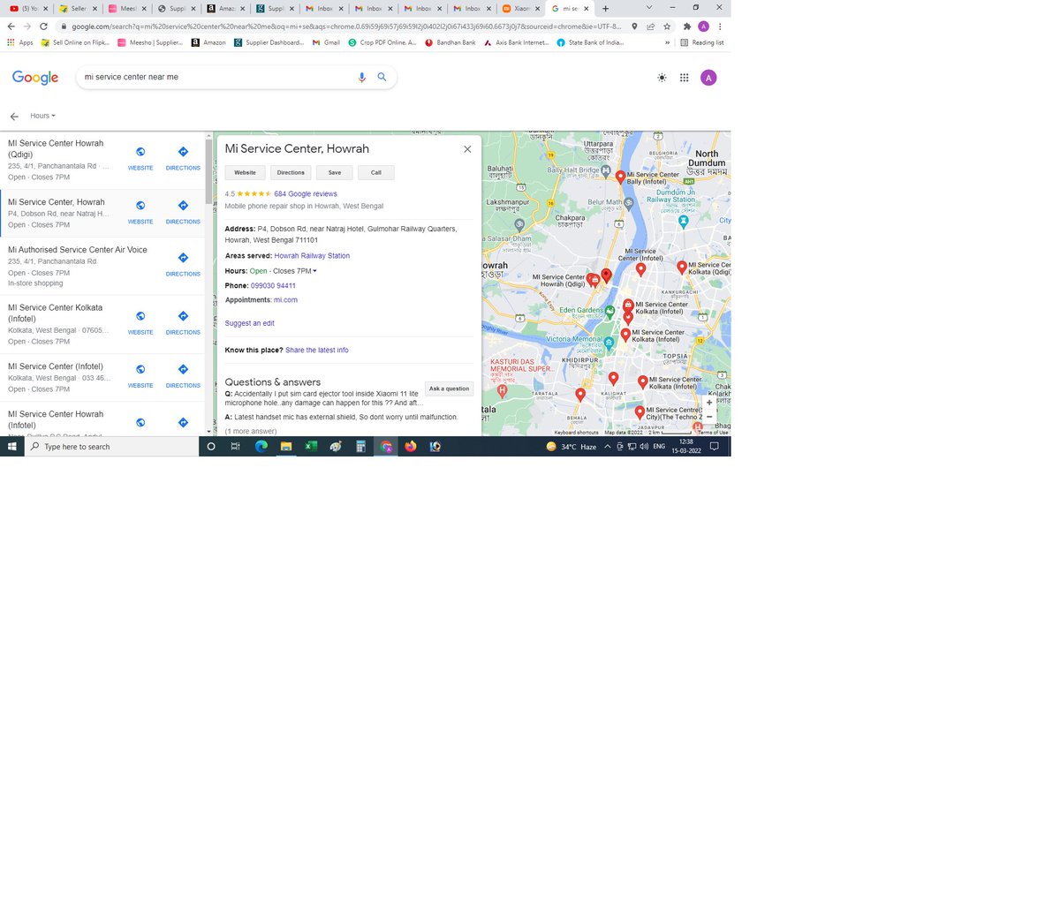The height and width of the screenshot is (913, 1060).
Task: Zoom out on the map
Action: [x=709, y=417]
